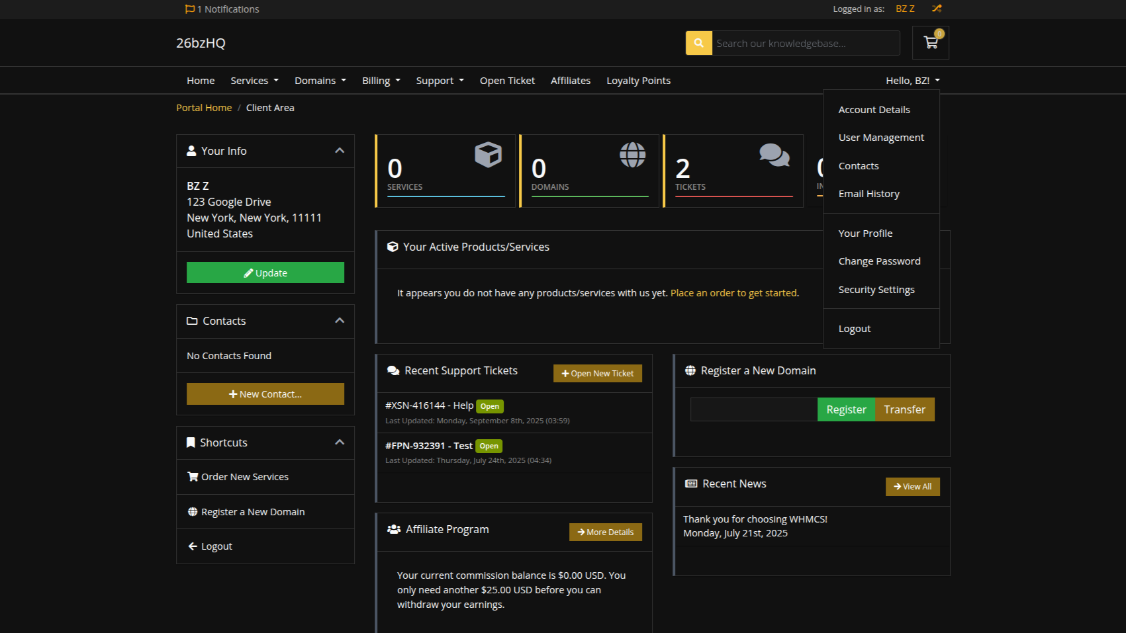Click the Open New Ticket button
Image resolution: width=1126 pixels, height=633 pixels.
pos(597,374)
